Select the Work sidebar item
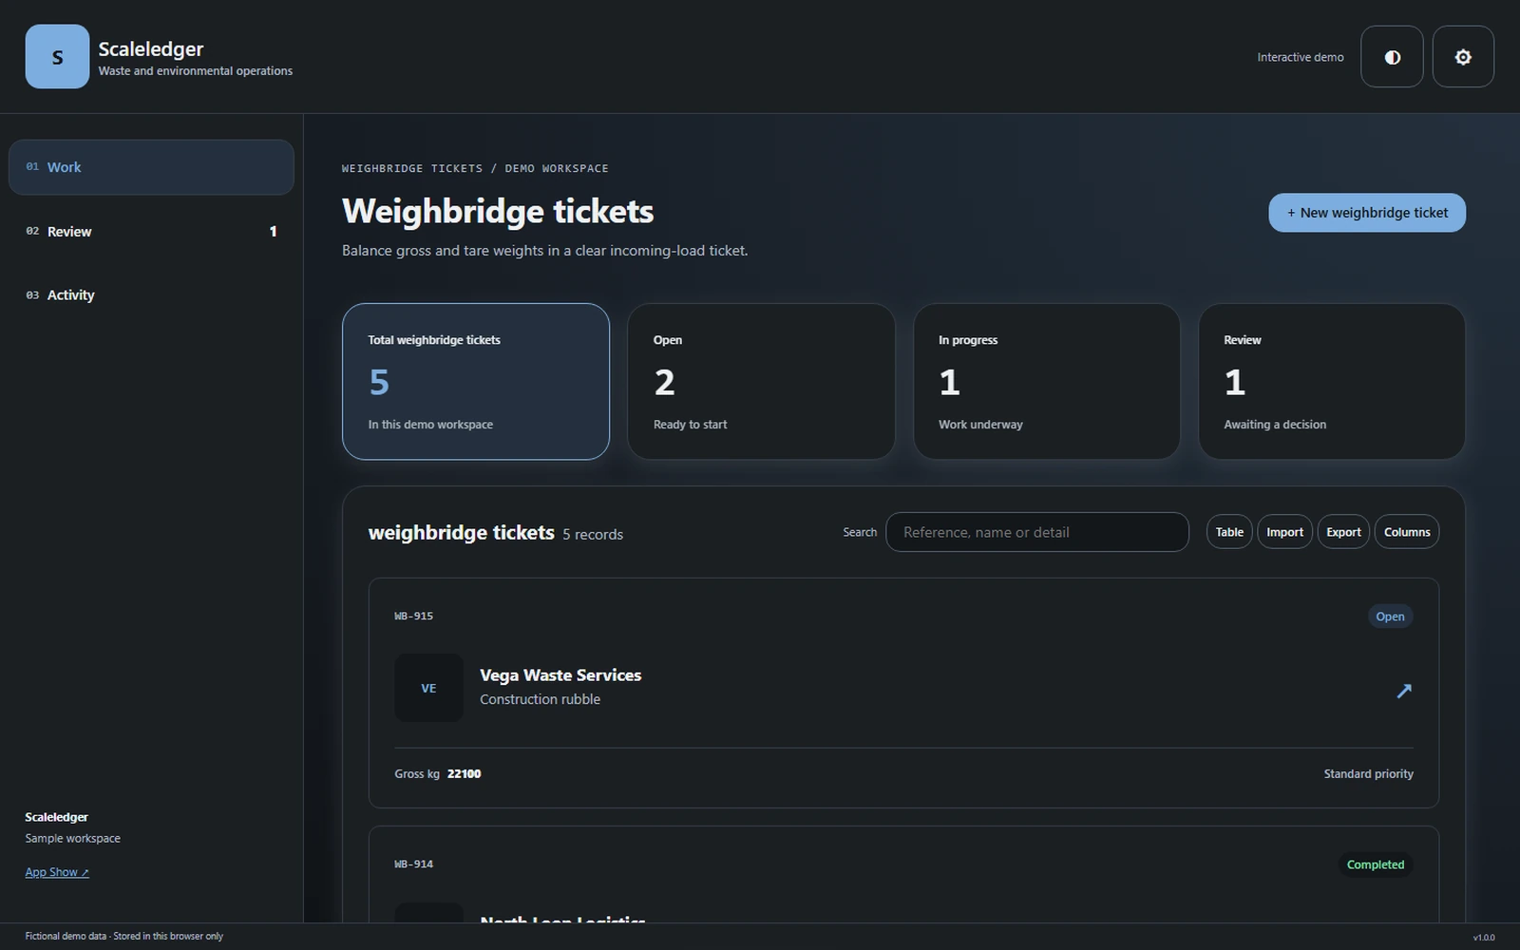1520x950 pixels. coord(151,167)
